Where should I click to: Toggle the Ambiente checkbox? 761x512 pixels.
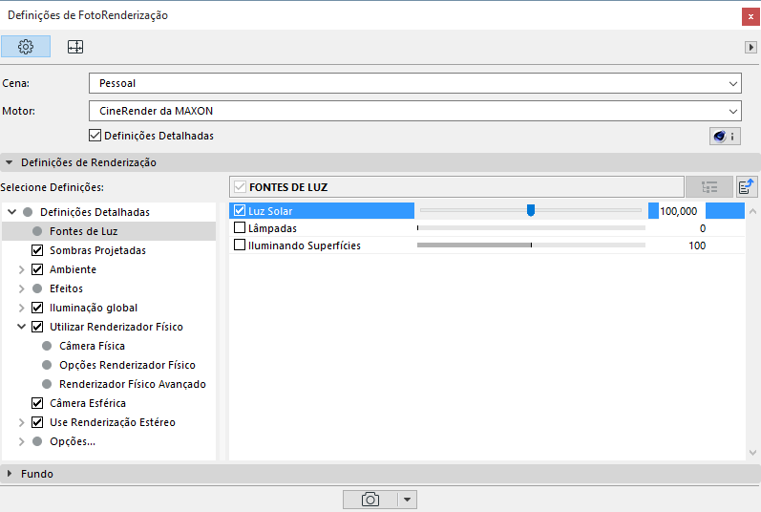tap(37, 269)
